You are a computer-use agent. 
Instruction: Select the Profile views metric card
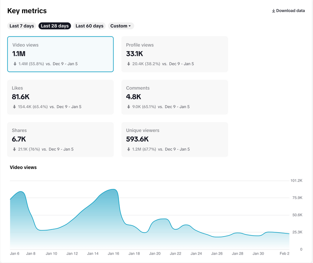pos(175,54)
